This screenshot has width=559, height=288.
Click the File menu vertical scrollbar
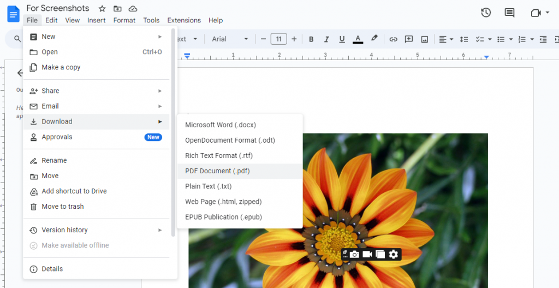point(173,133)
